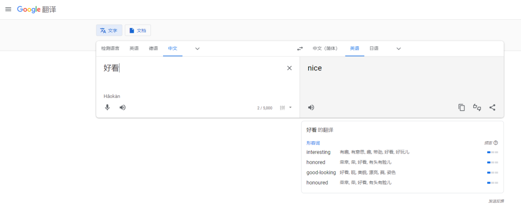Expand the target language list chevron
Image resolution: width=521 pixels, height=213 pixels.
point(399,49)
